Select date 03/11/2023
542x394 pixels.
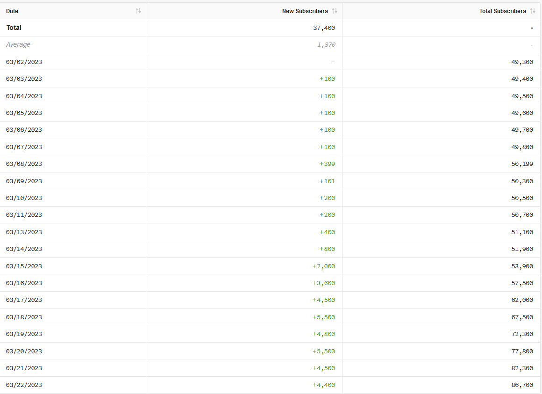pyautogui.click(x=24, y=215)
